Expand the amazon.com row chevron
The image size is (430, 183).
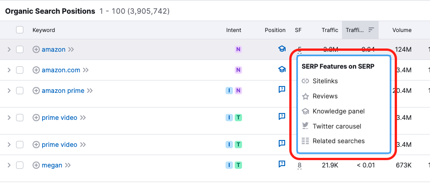[x=9, y=70]
